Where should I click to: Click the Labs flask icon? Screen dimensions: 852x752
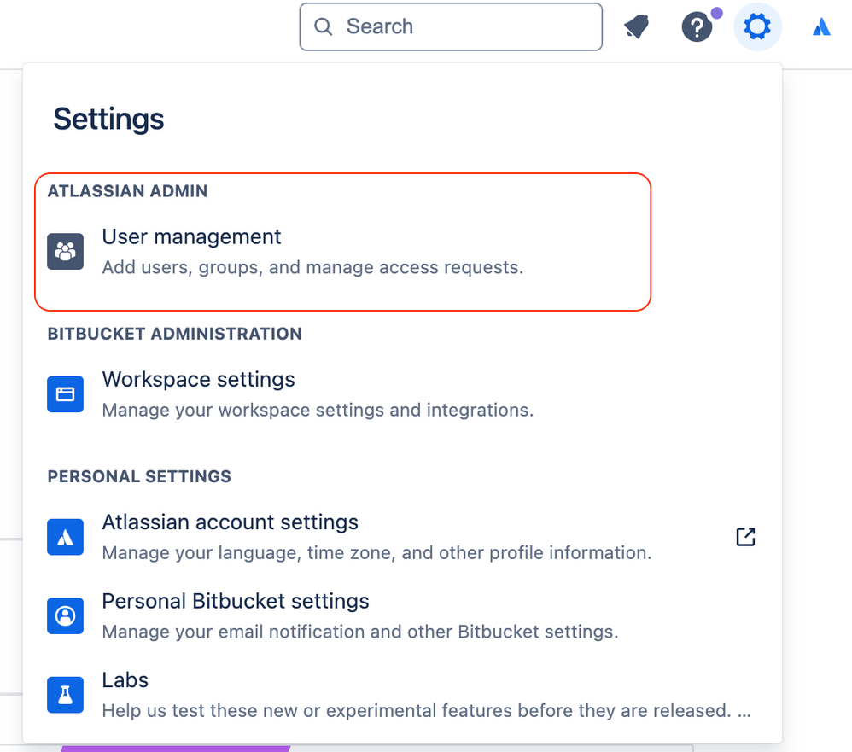[x=65, y=695]
